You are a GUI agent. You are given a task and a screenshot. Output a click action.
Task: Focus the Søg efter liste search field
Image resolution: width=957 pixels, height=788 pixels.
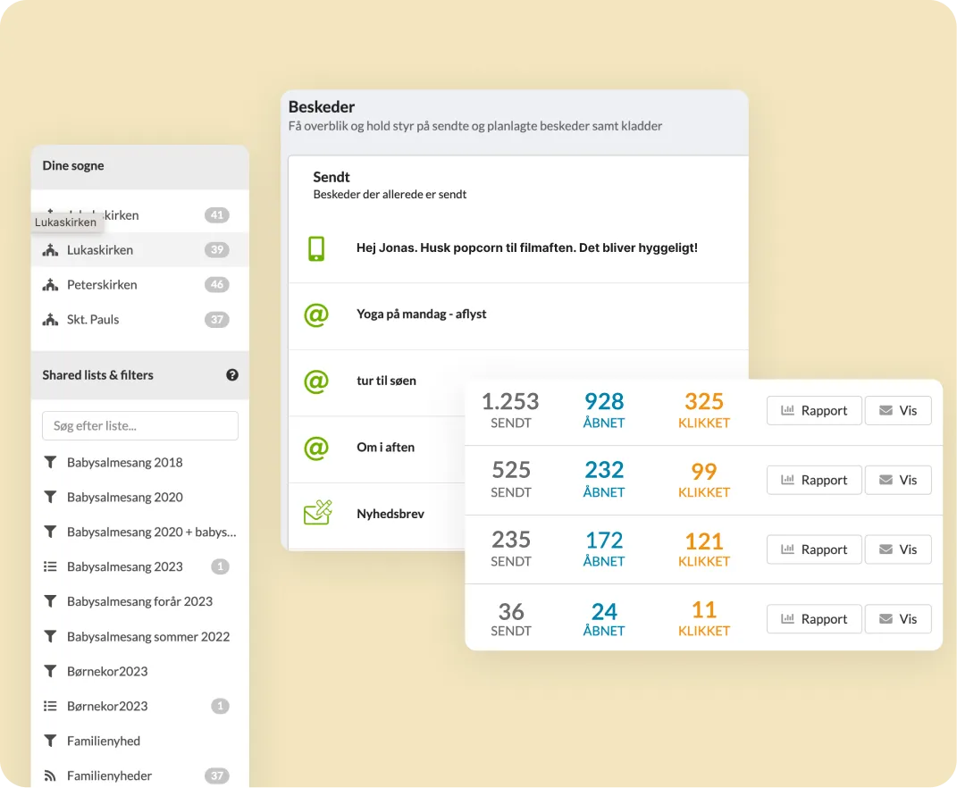click(139, 425)
